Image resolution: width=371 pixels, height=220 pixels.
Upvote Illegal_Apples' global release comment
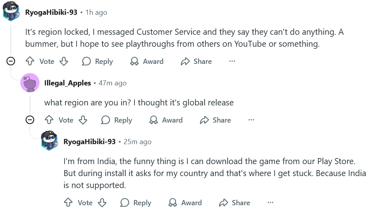49,120
